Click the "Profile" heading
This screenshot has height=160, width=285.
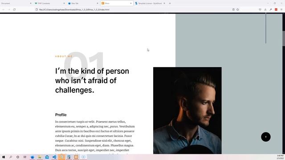click(x=61, y=115)
